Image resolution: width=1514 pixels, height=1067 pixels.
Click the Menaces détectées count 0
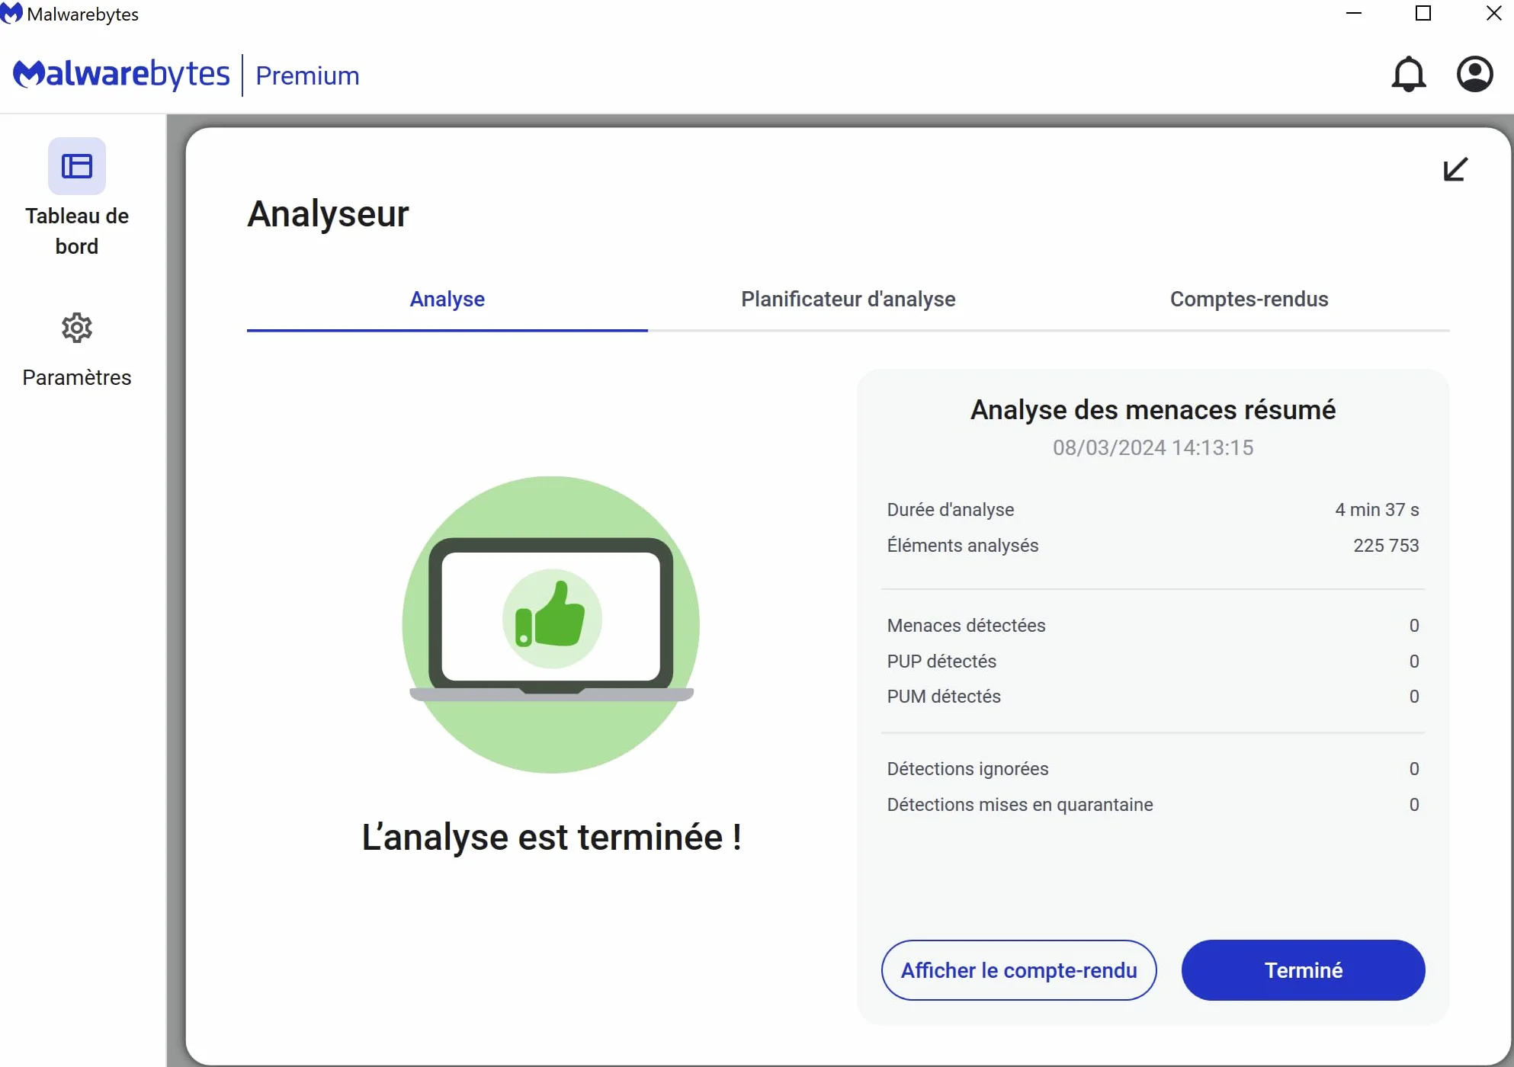pyautogui.click(x=1414, y=626)
